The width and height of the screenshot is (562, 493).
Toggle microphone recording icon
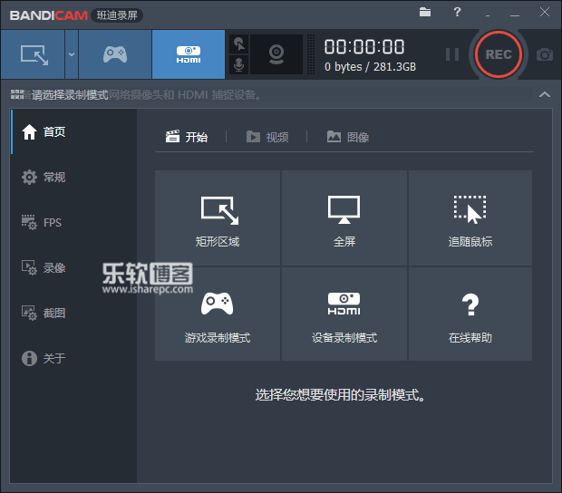click(238, 64)
